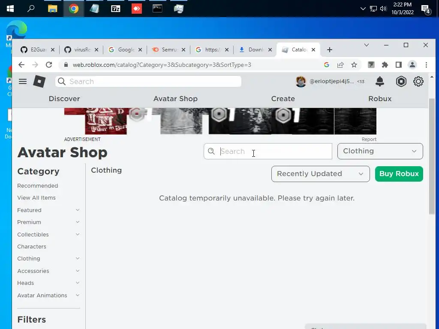Open the Windows Start menu
The image size is (439, 329).
10,9
